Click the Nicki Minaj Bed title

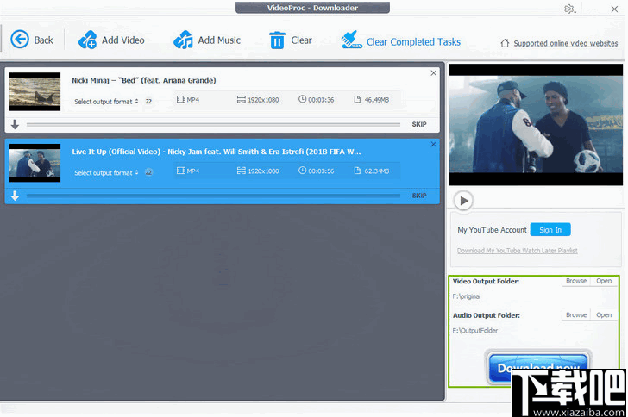click(144, 80)
